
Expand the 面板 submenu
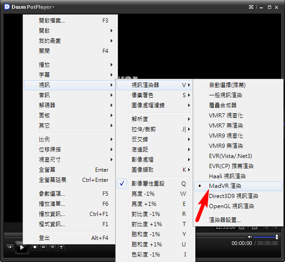click(x=70, y=116)
